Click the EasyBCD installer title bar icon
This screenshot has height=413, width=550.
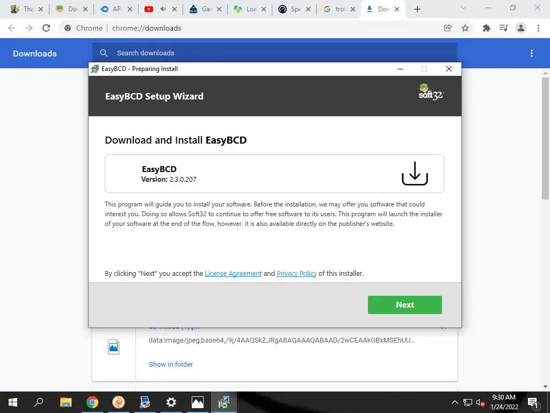tap(95, 69)
